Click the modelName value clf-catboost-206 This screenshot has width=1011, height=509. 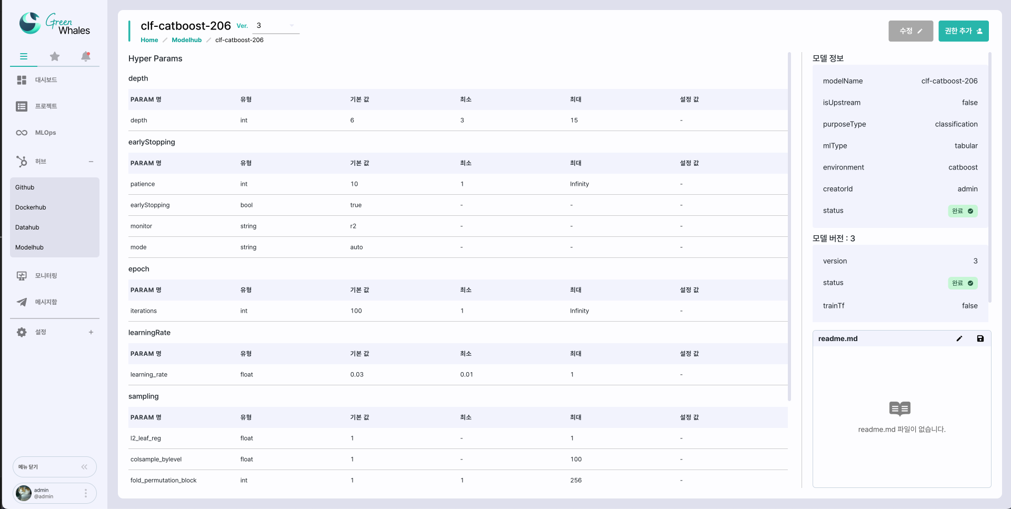(949, 81)
